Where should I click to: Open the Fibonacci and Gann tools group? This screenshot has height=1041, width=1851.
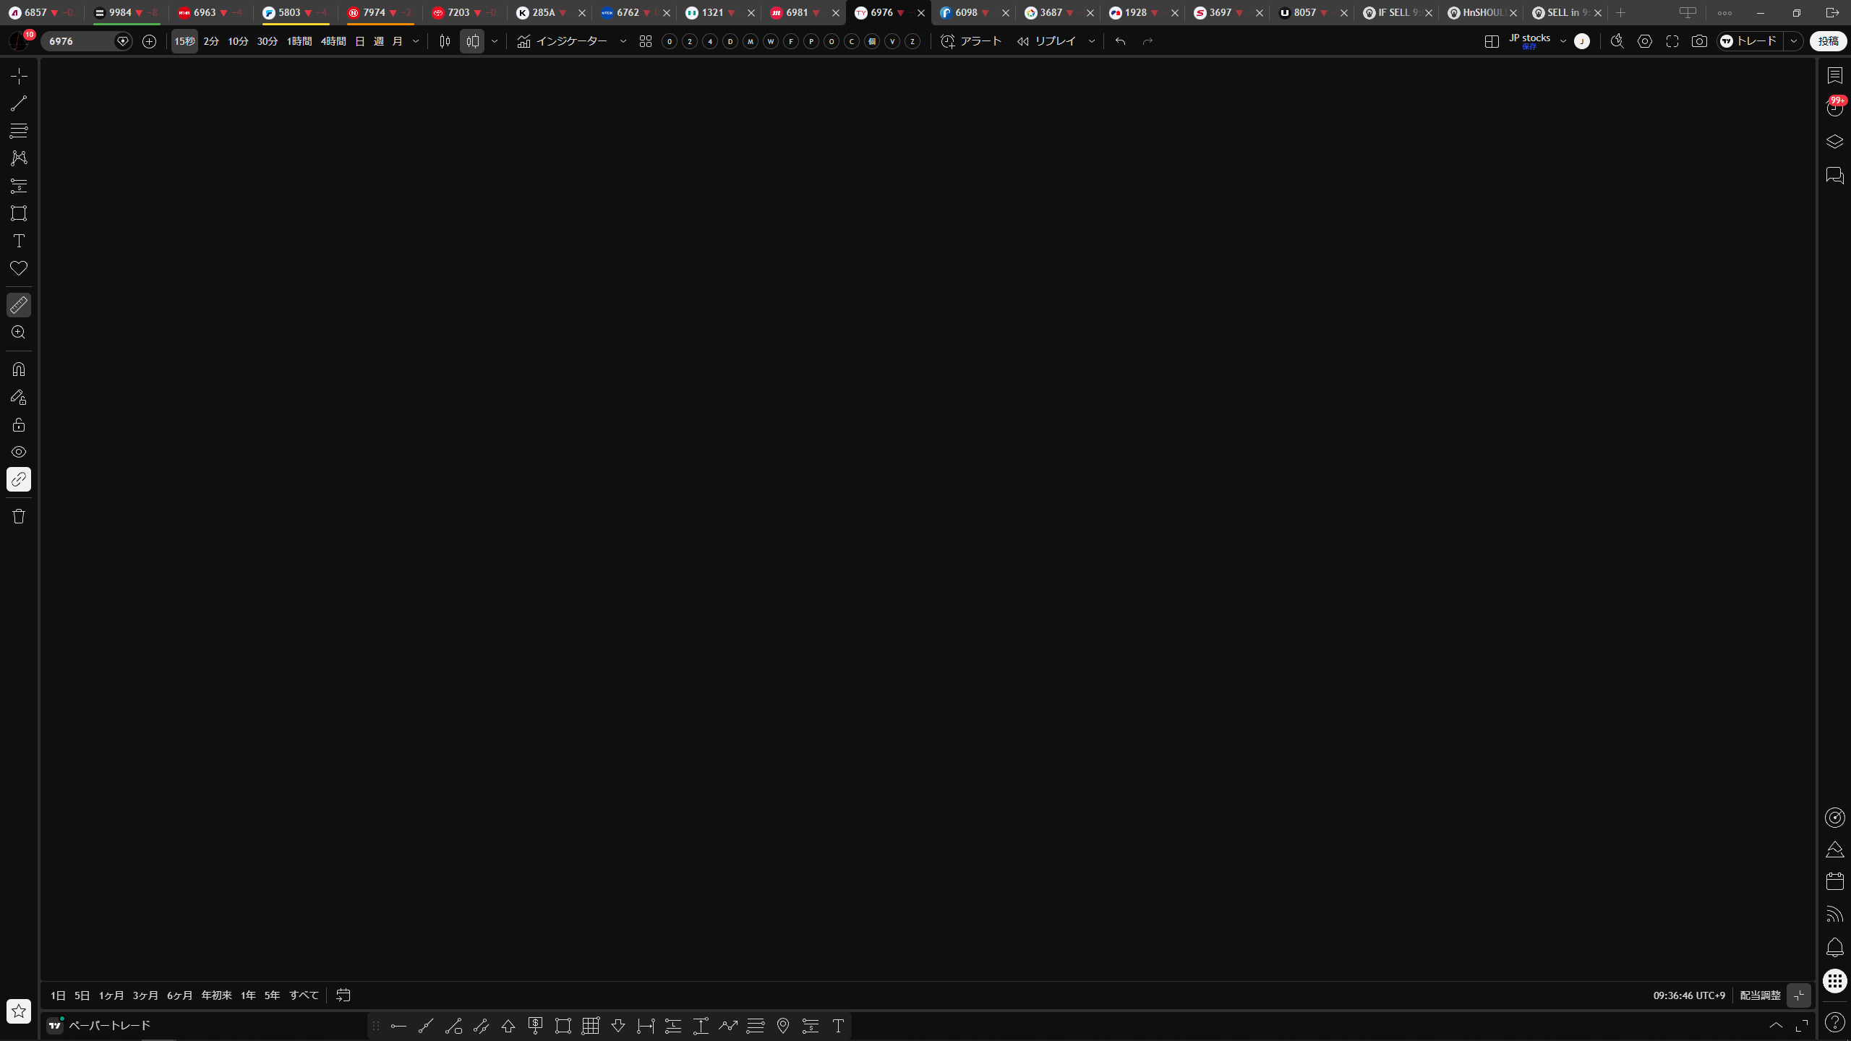pyautogui.click(x=19, y=131)
